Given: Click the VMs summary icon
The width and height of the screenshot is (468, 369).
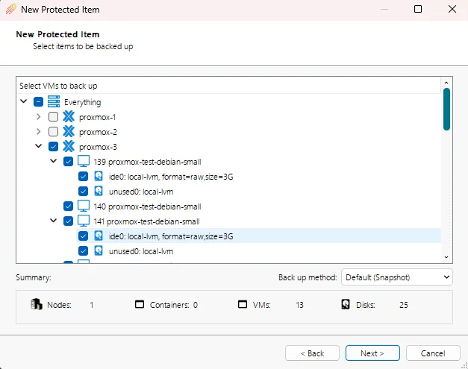Looking at the screenshot, I should 243,304.
